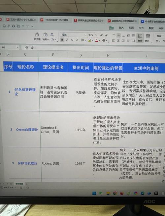The width and height of the screenshot is (165, 216).
Task: Open the font name dropdown
Action: [x=85, y=35]
